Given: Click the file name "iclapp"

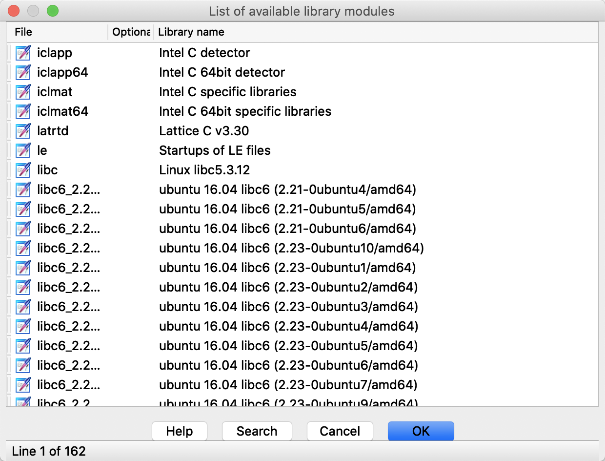Looking at the screenshot, I should (x=55, y=53).
